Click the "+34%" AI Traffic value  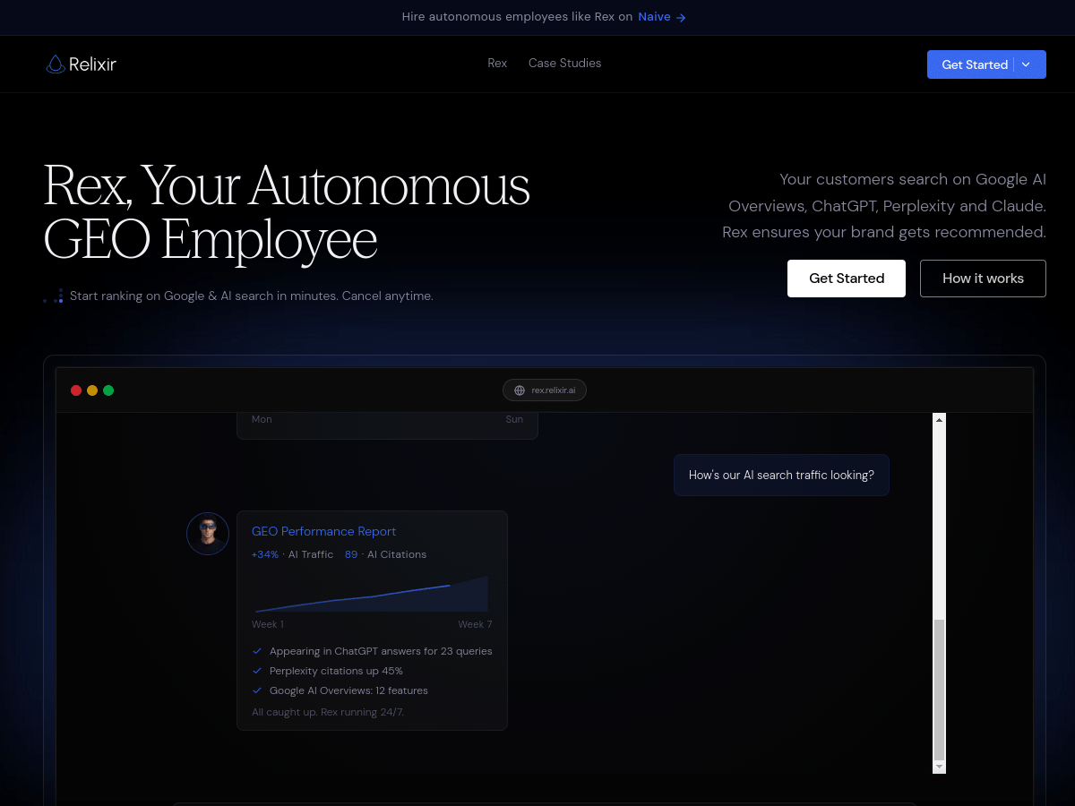tap(265, 554)
